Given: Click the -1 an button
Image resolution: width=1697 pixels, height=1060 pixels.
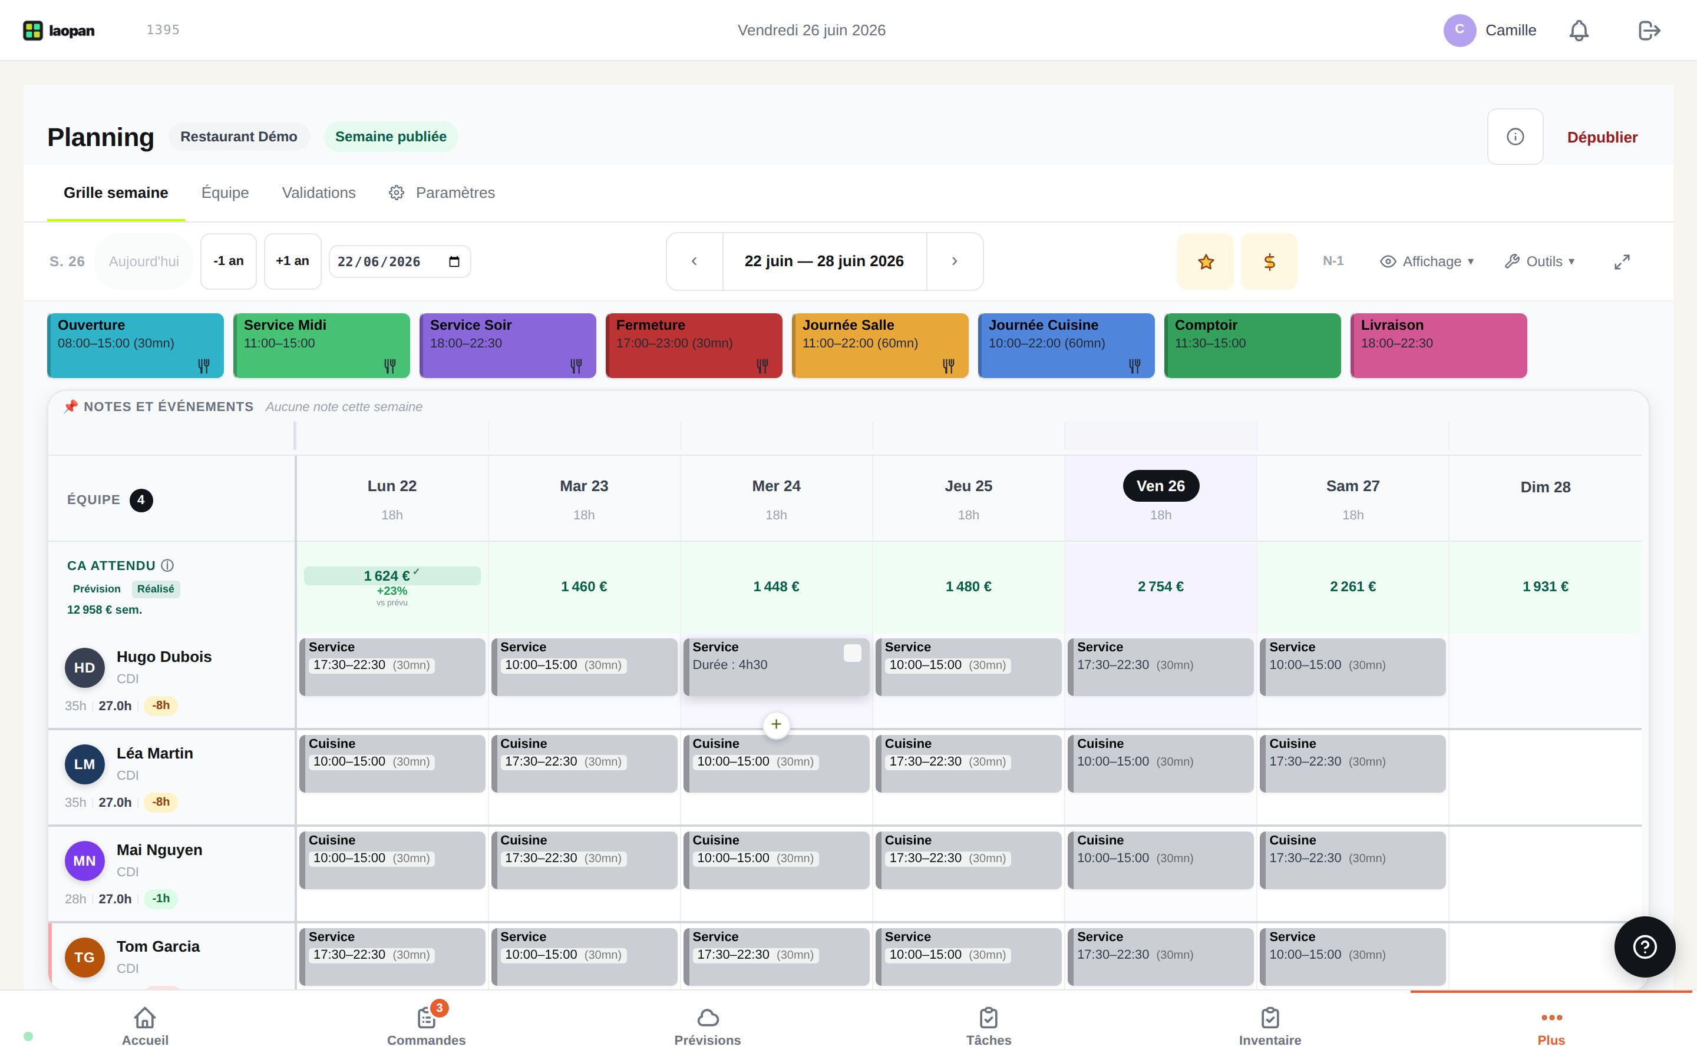Looking at the screenshot, I should (x=229, y=261).
